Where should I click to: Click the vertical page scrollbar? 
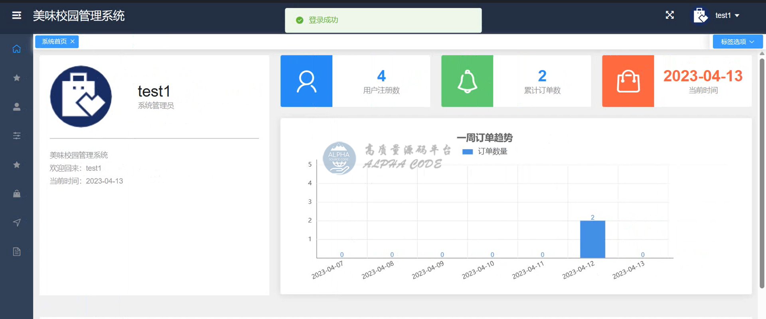pos(762,171)
